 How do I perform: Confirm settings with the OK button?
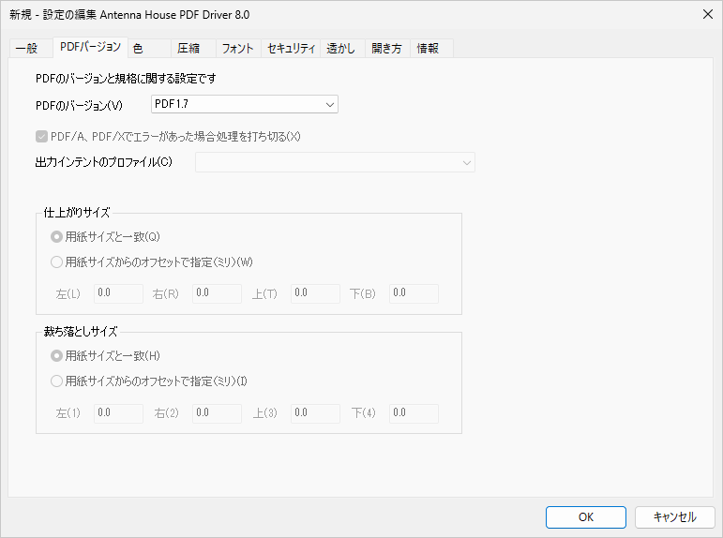(585, 517)
